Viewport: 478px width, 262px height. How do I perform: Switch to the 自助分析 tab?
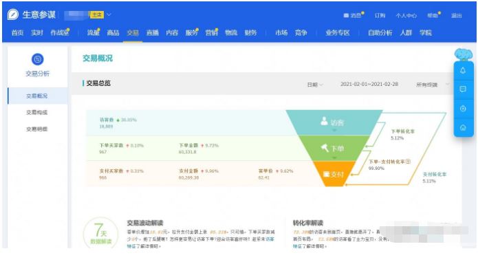click(380, 32)
